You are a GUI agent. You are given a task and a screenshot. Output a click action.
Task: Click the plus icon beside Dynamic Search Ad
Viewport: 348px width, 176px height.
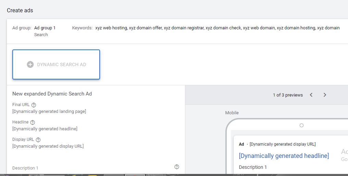pos(30,64)
